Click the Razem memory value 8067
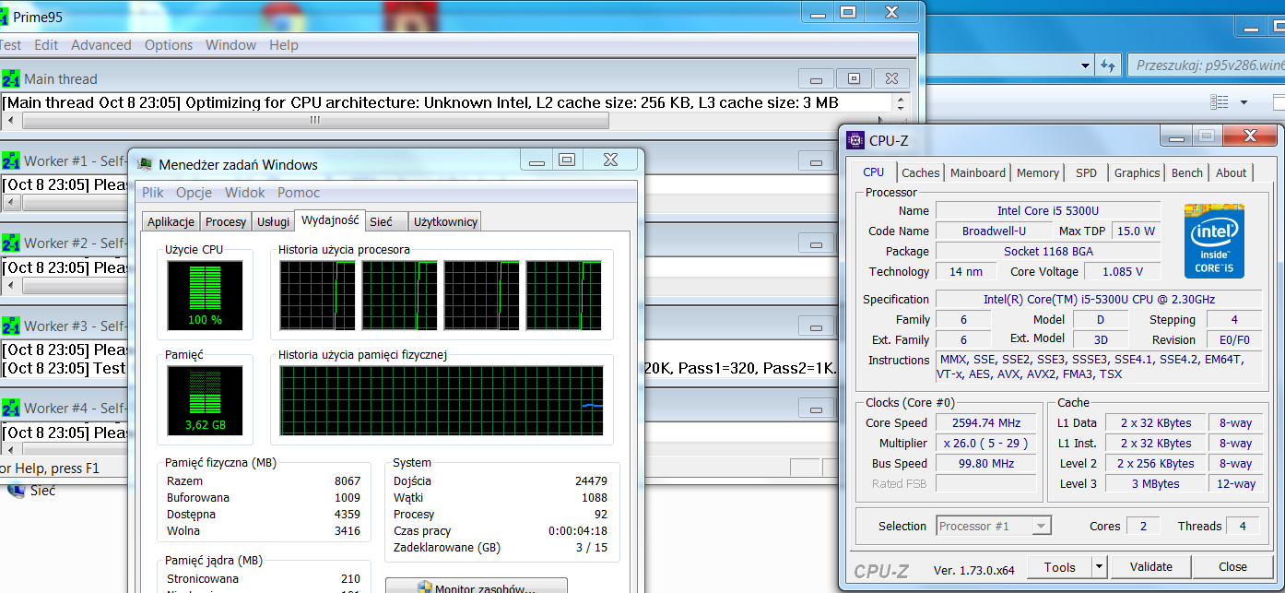The width and height of the screenshot is (1285, 593). coord(347,480)
